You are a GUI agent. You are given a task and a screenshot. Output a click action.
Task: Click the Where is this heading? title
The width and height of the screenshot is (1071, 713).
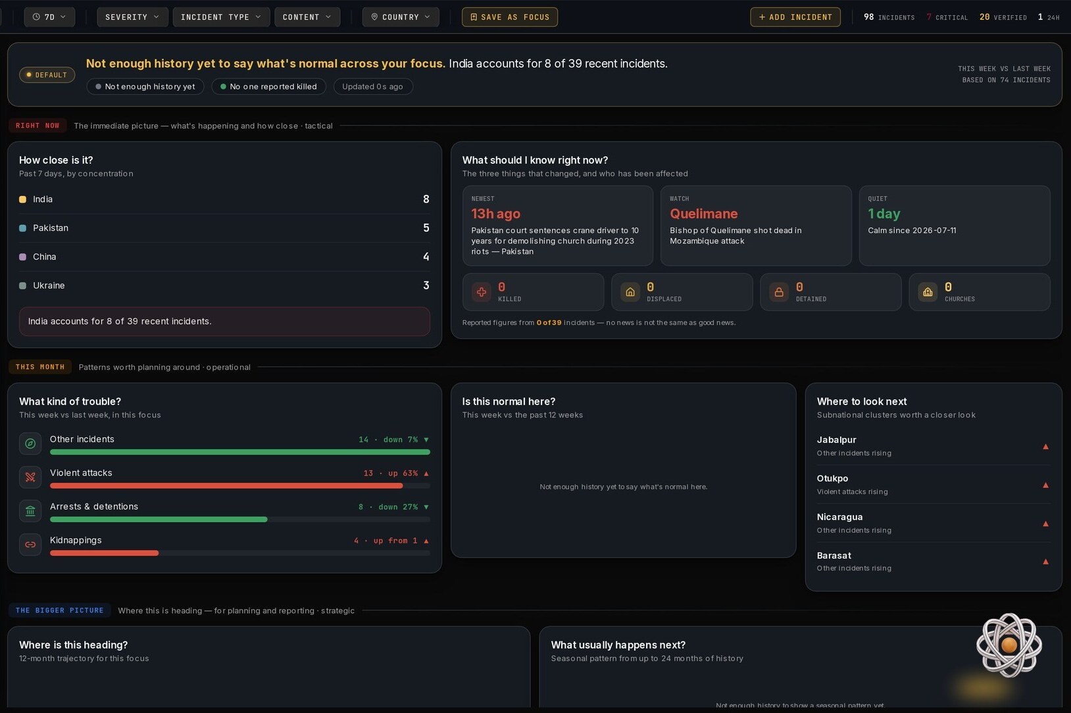click(74, 645)
